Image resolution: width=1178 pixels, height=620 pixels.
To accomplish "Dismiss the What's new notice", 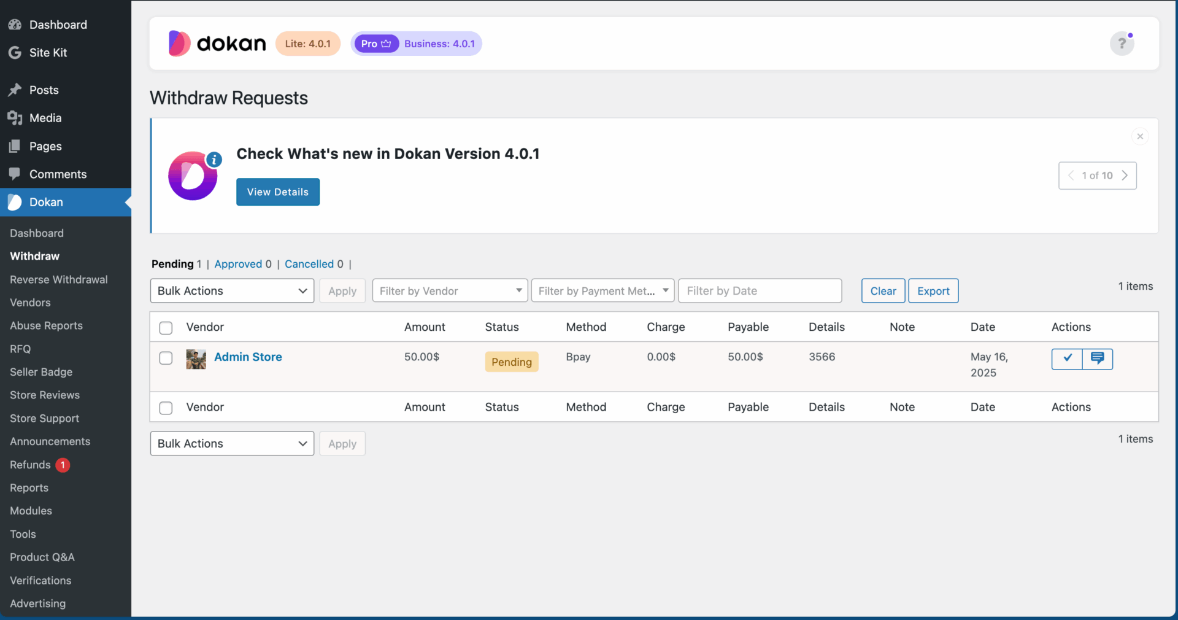I will (x=1140, y=136).
